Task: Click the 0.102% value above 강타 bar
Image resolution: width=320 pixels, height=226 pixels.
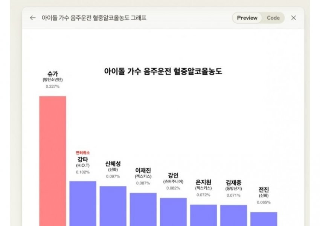Action: click(83, 172)
